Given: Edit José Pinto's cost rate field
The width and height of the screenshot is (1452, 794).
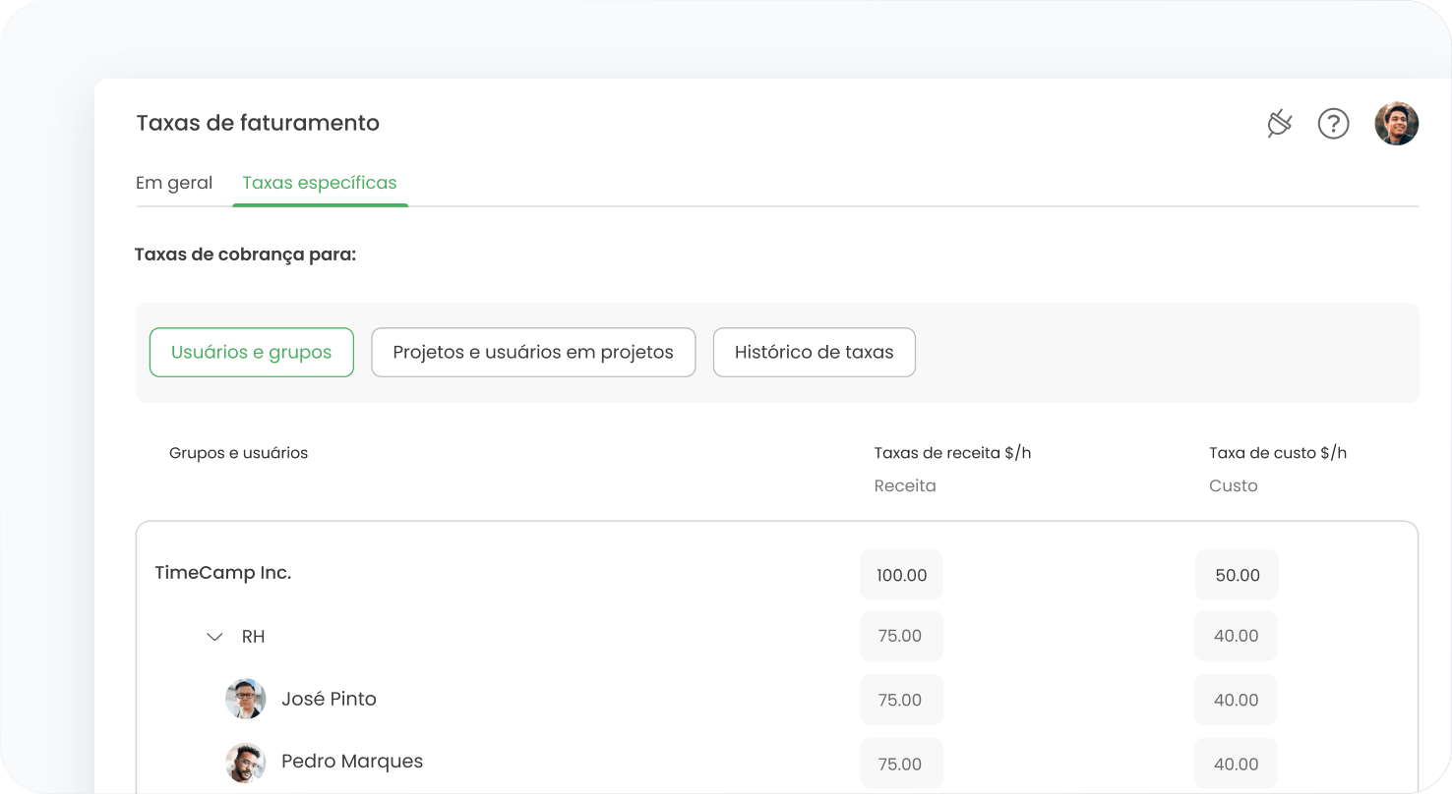Looking at the screenshot, I should click(x=1236, y=700).
